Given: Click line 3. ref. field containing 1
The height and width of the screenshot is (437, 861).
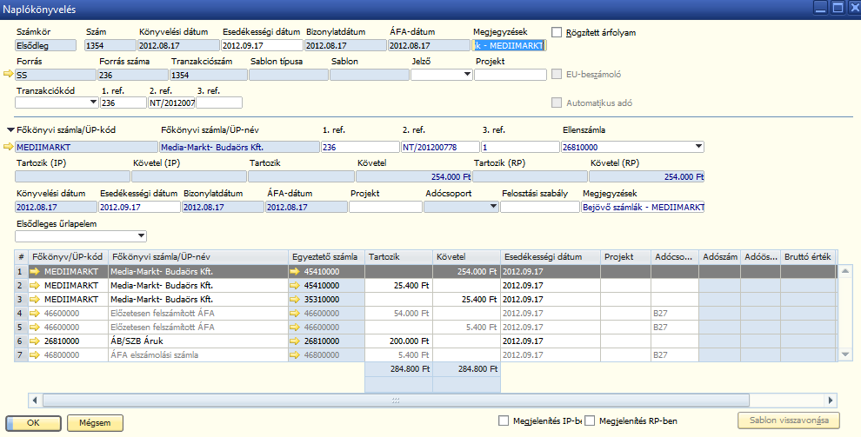Looking at the screenshot, I should tap(520, 147).
